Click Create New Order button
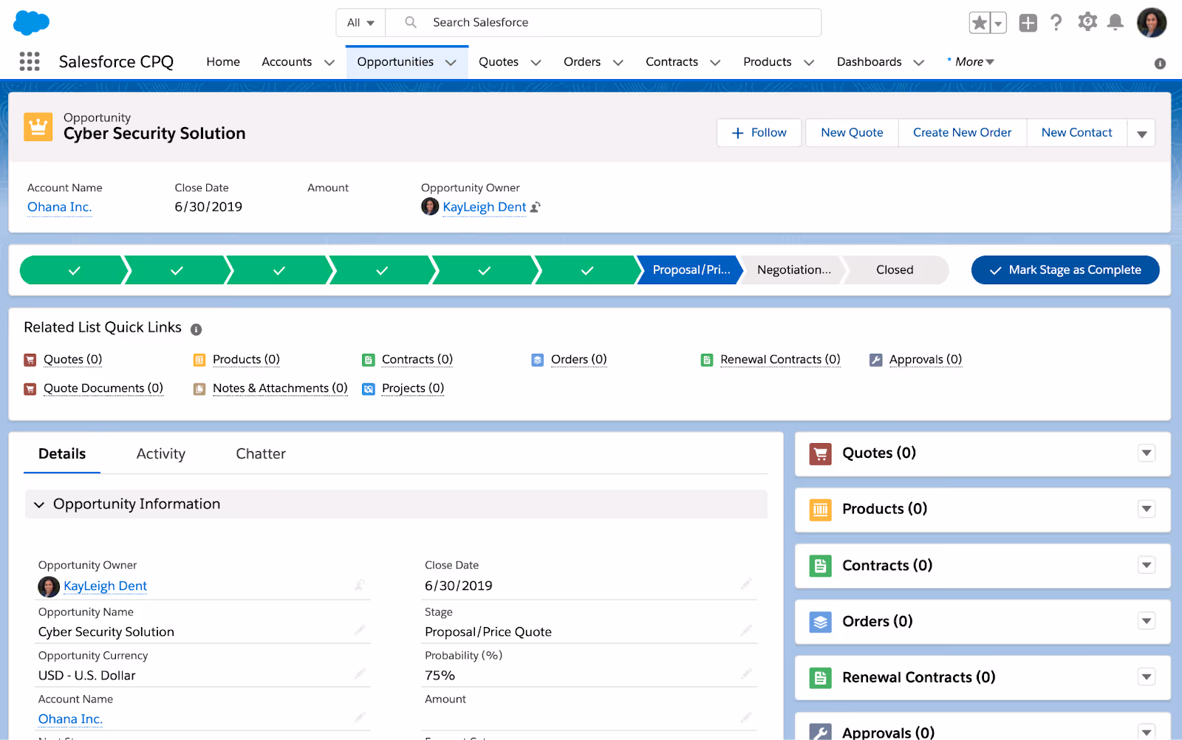 (x=963, y=133)
